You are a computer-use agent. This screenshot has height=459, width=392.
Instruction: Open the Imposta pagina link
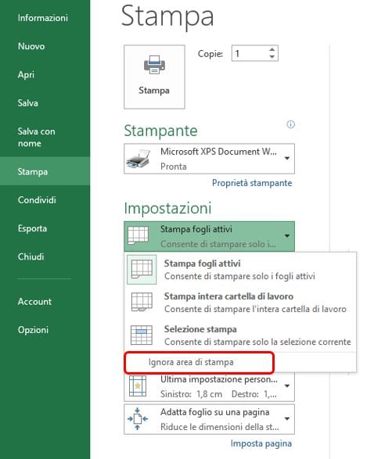[261, 443]
